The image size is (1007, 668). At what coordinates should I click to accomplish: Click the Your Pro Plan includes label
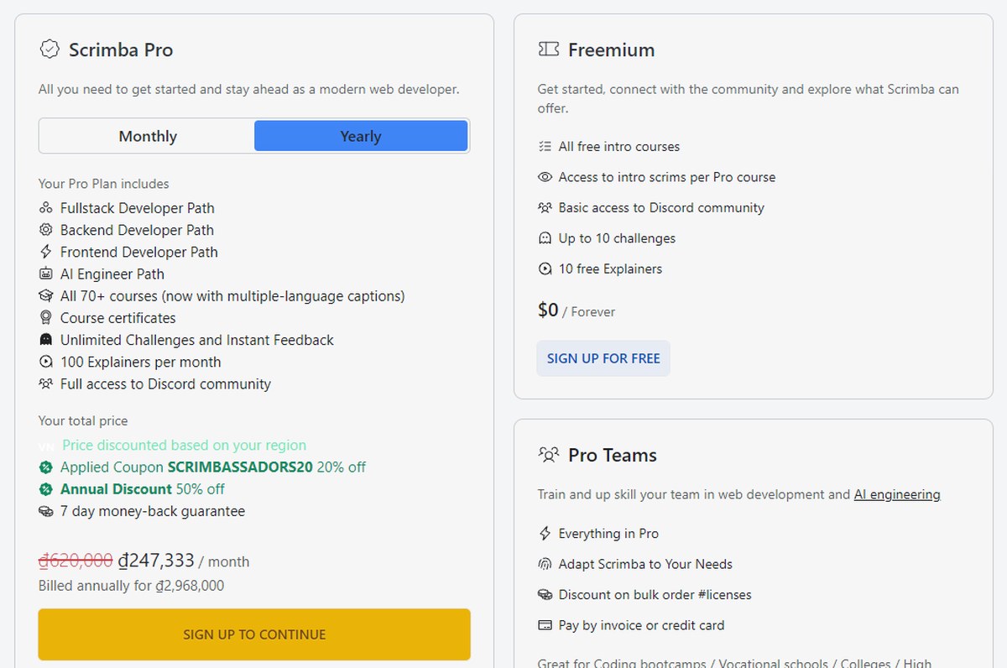[104, 184]
